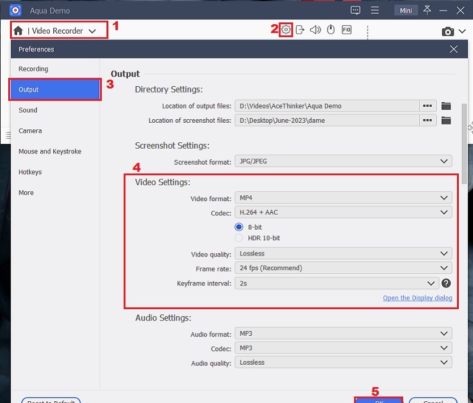
Task: Open the Video quality dropdown
Action: tap(344, 253)
